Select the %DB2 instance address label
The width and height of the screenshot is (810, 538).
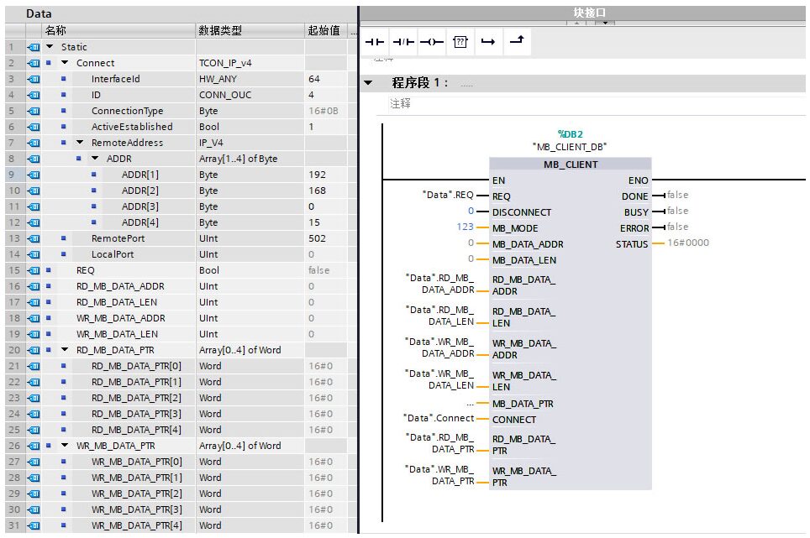point(571,134)
